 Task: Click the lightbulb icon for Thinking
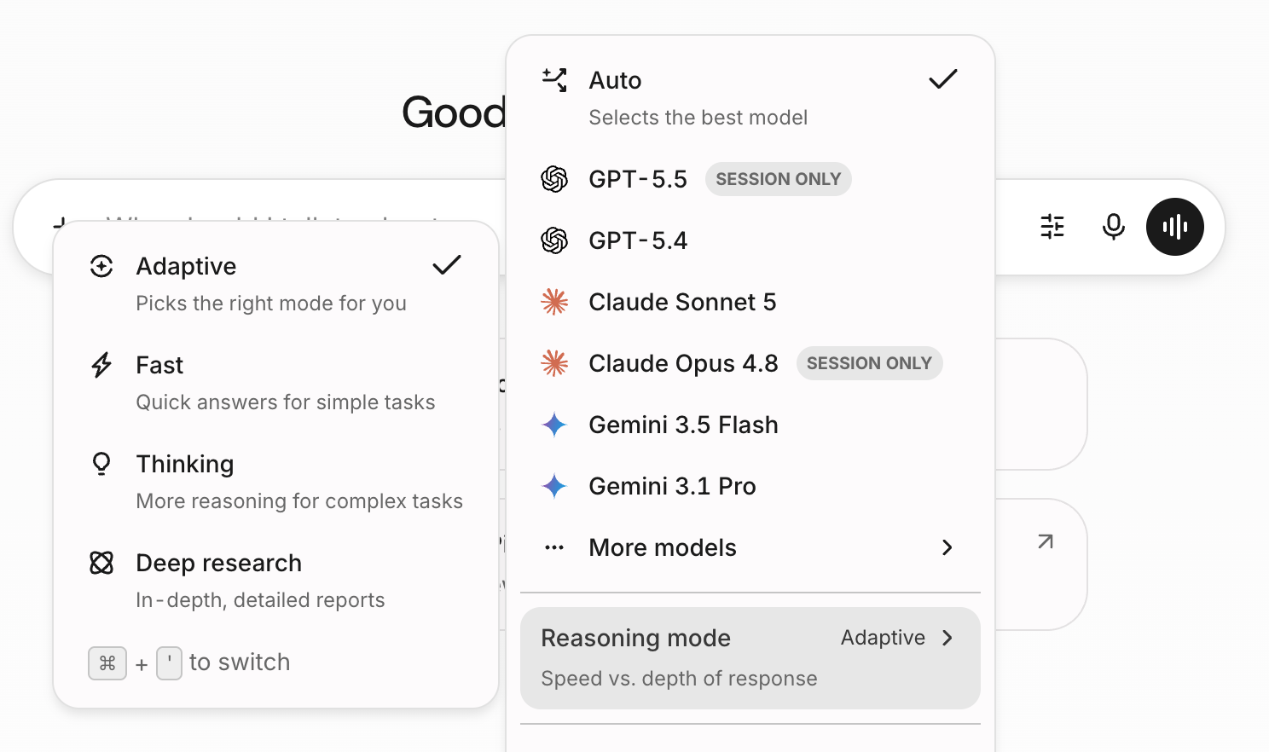[x=101, y=464]
